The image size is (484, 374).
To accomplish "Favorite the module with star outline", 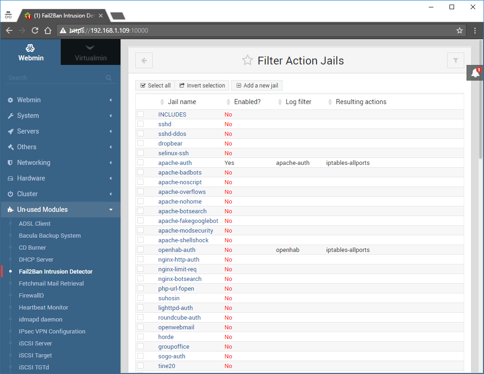I will tap(247, 60).
